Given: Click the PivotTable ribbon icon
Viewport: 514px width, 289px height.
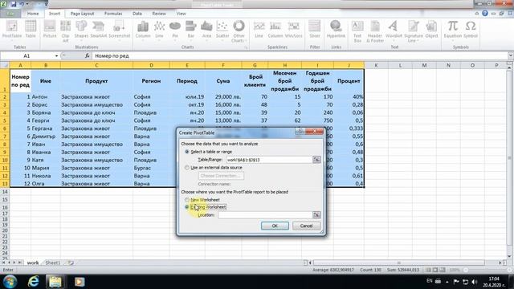Looking at the screenshot, I should pos(12,30).
